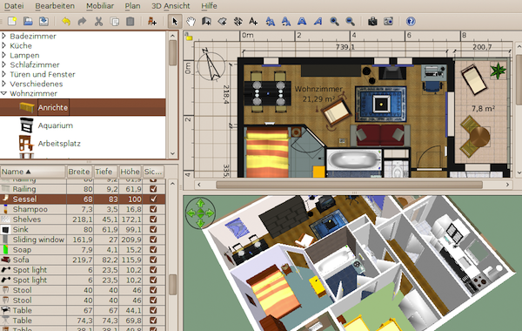522x331 pixels.
Task: Decrease text size toolbar icon
Action: tap(285, 21)
